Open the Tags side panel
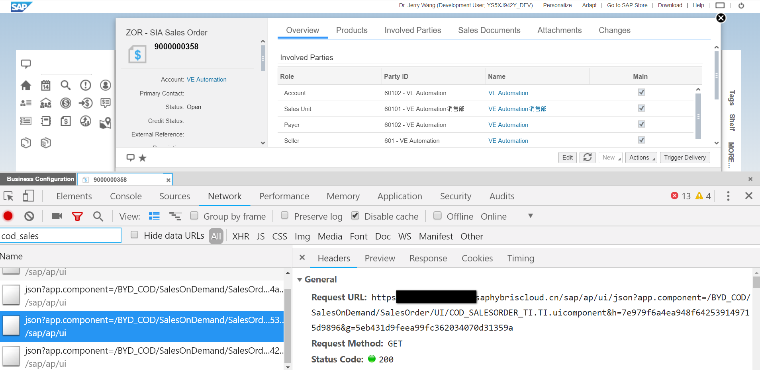This screenshot has height=370, width=760. coord(732,98)
